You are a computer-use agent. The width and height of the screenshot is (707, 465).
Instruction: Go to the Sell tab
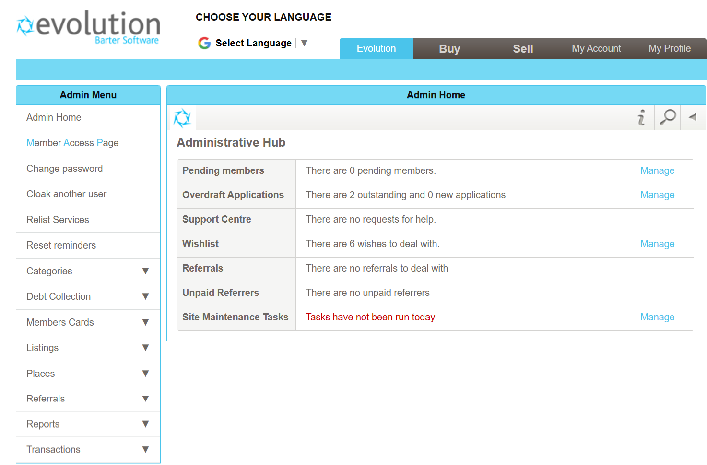[523, 49]
